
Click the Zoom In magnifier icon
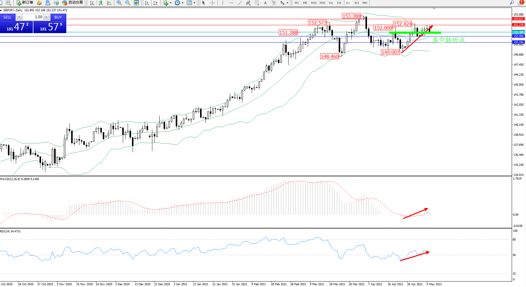119,3
